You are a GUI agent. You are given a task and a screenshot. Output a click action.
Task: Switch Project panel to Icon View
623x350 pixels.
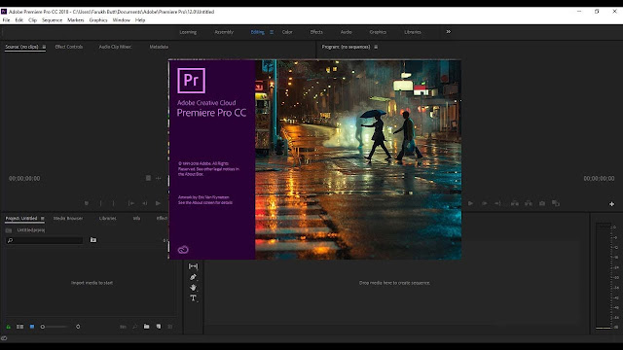click(32, 327)
